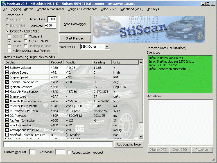Enable Repeat custom request checkbox

tap(69, 153)
